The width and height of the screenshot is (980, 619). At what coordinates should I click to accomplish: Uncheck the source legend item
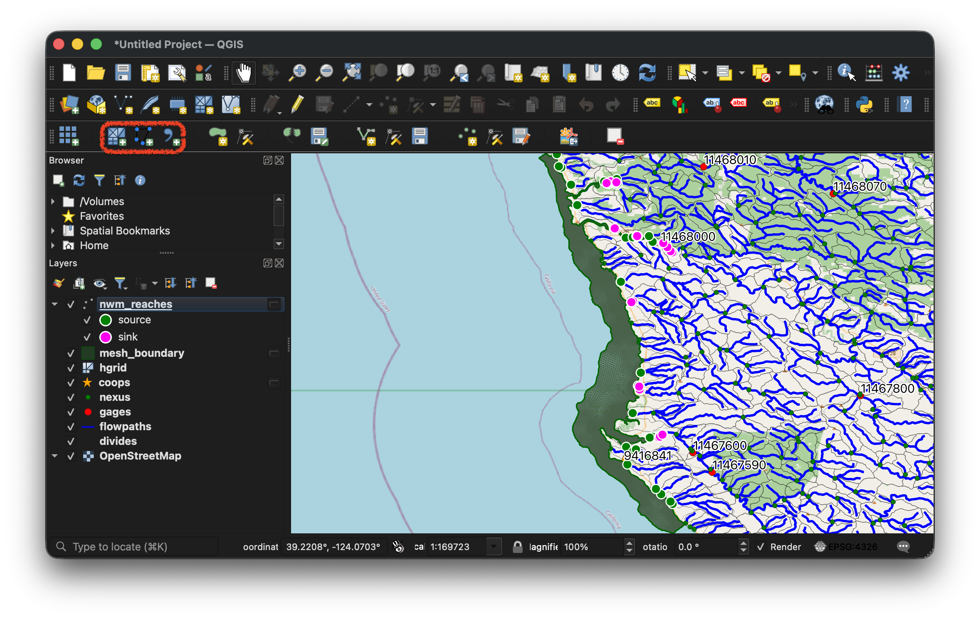87,320
